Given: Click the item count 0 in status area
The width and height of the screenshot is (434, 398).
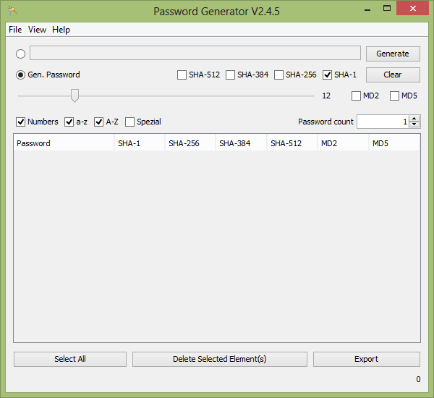Looking at the screenshot, I should (x=418, y=379).
